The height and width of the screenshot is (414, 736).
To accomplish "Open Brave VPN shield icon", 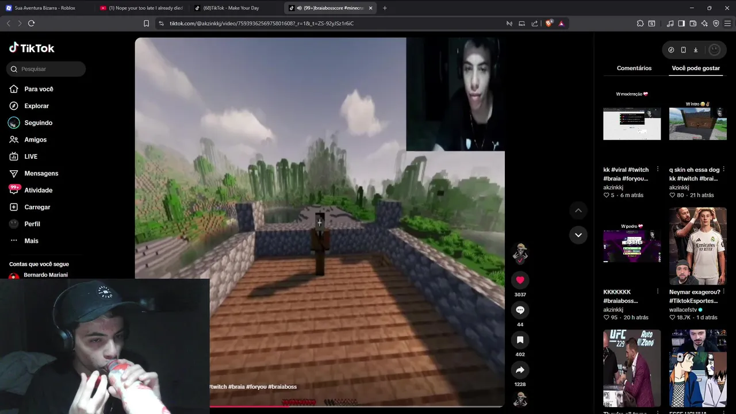I will pos(716,24).
